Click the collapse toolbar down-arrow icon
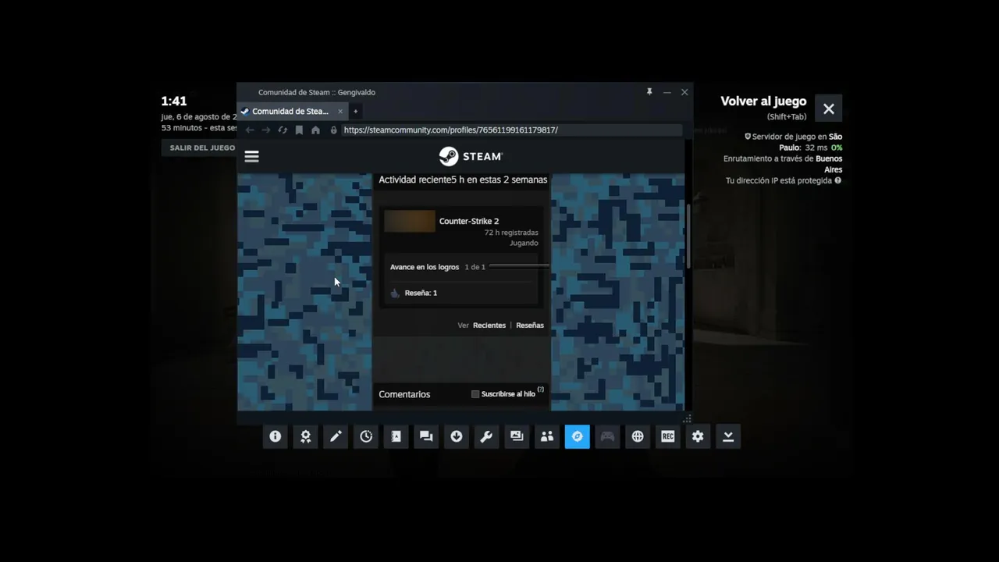This screenshot has width=999, height=562. 728,436
